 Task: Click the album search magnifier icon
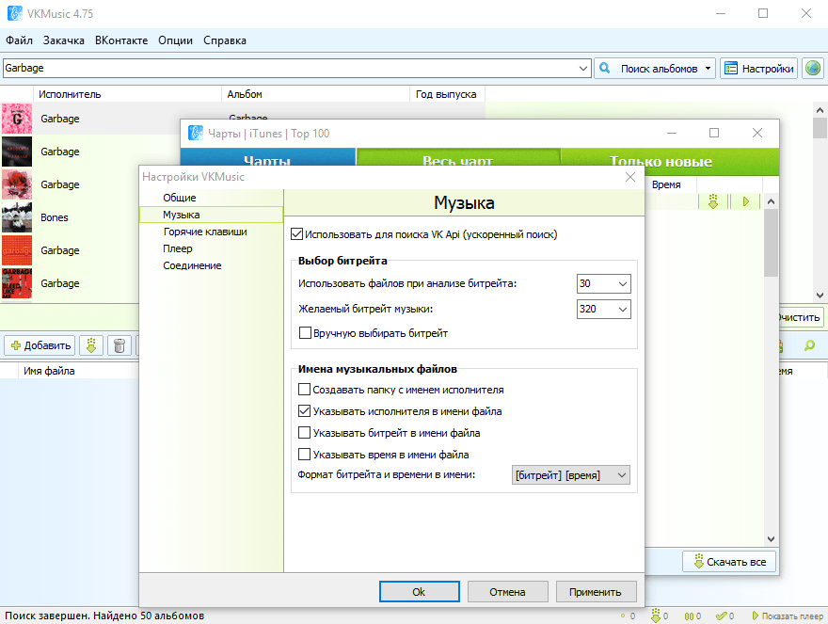605,68
